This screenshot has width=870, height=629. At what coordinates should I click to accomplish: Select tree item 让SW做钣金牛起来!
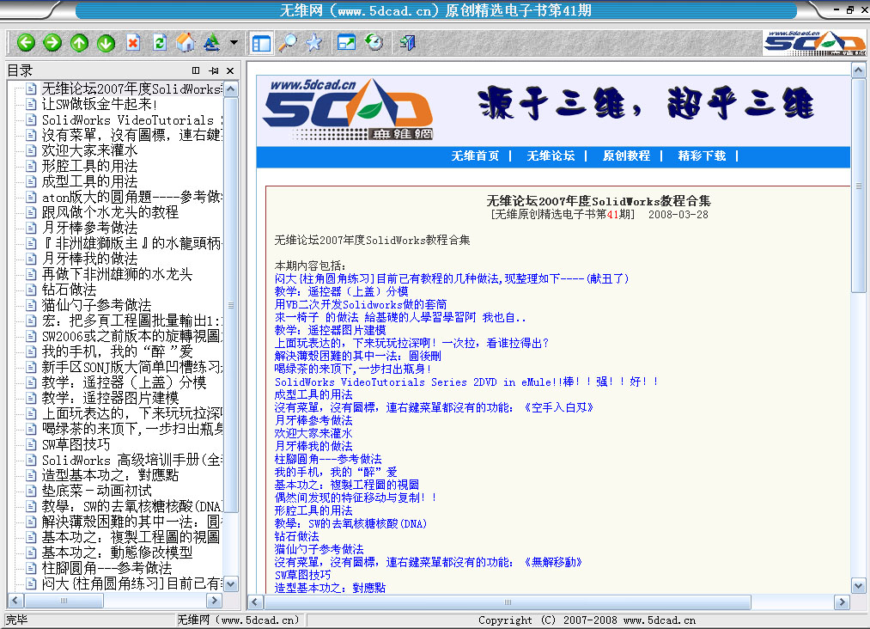pos(100,104)
